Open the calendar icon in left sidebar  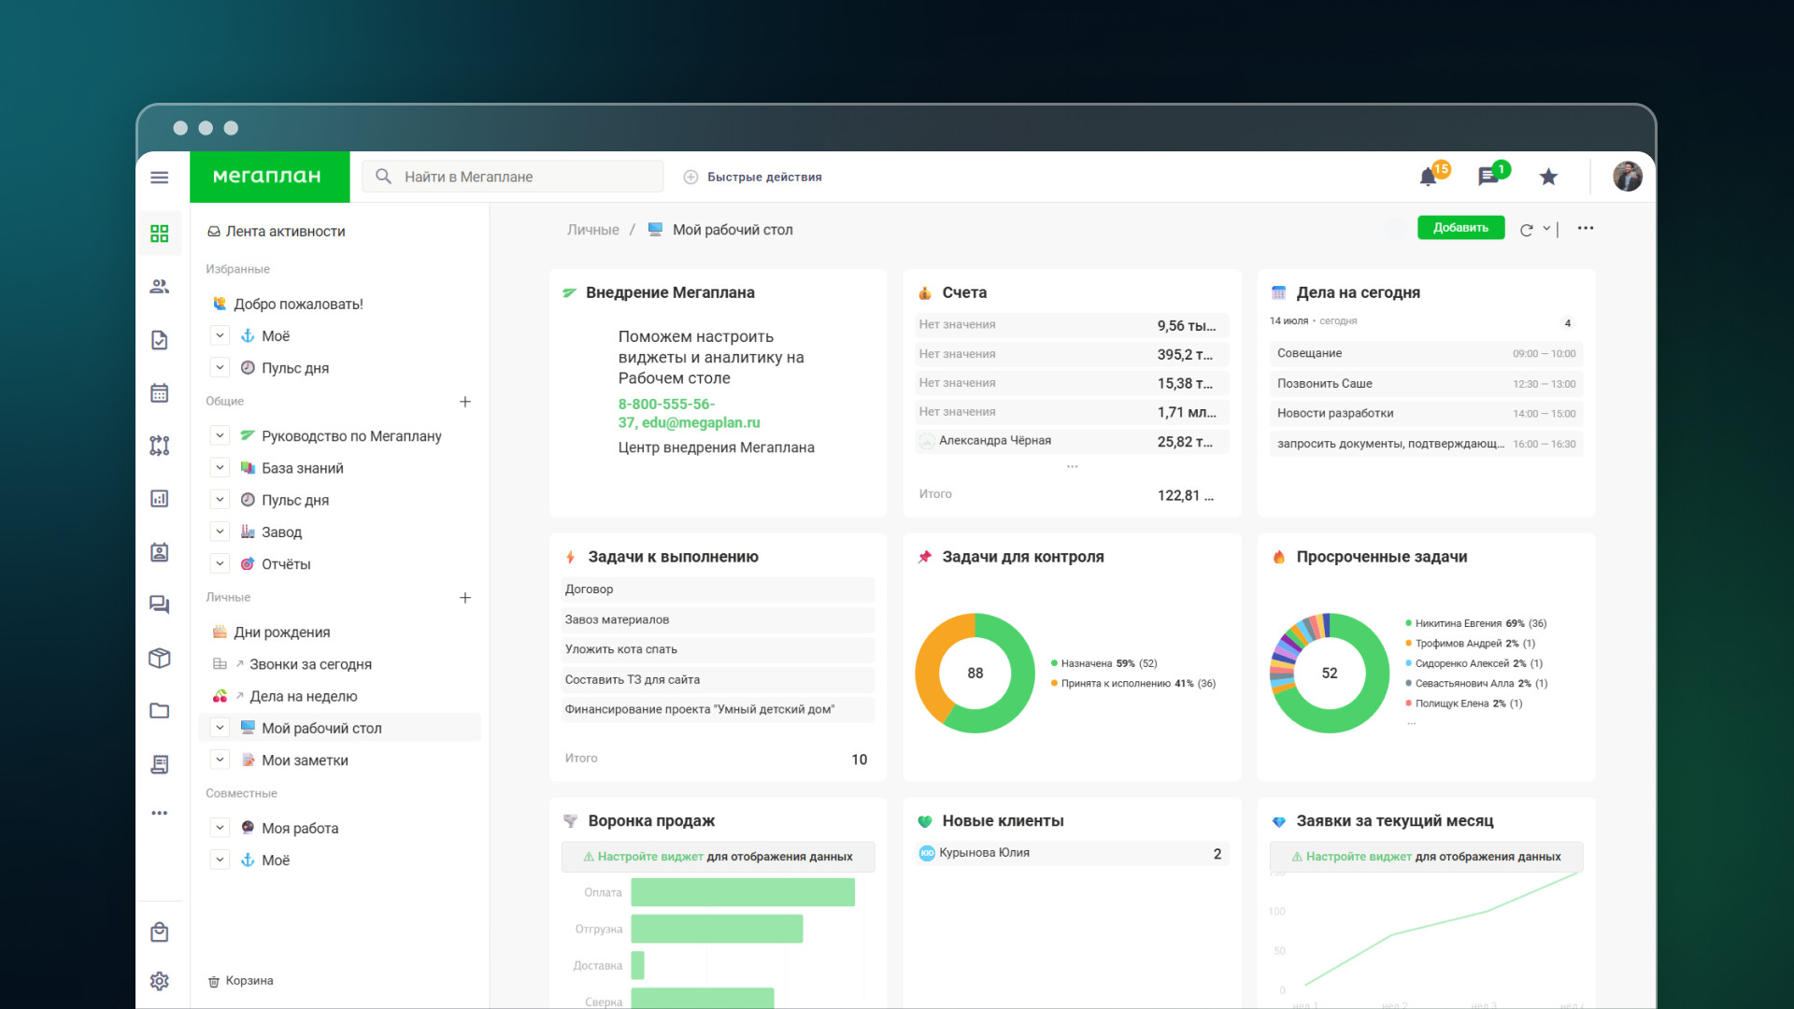tap(160, 393)
